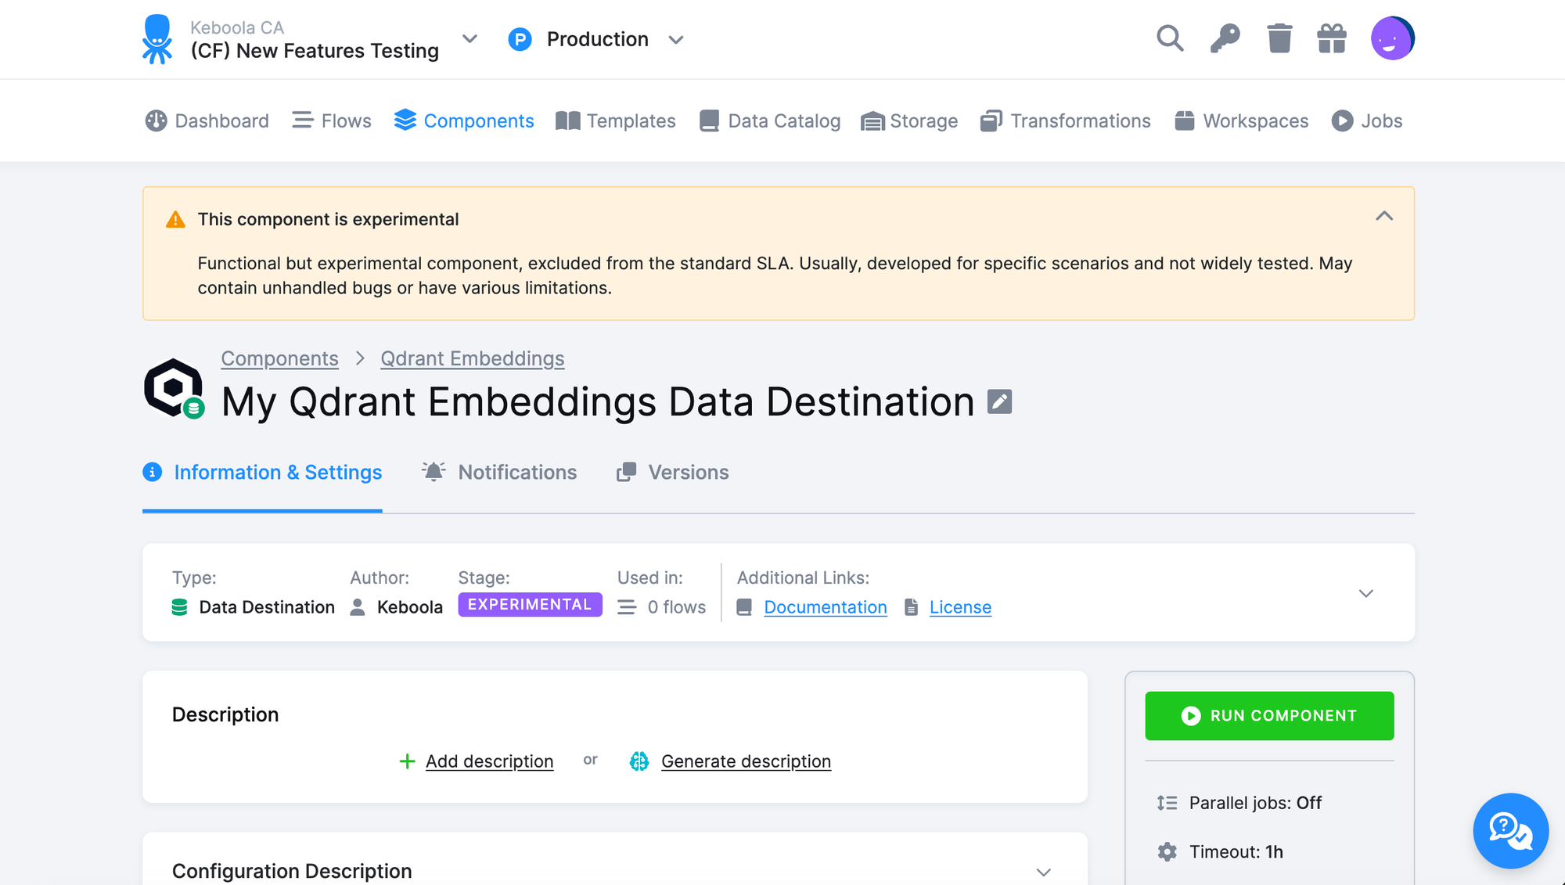Click the License file icon

tap(911, 607)
